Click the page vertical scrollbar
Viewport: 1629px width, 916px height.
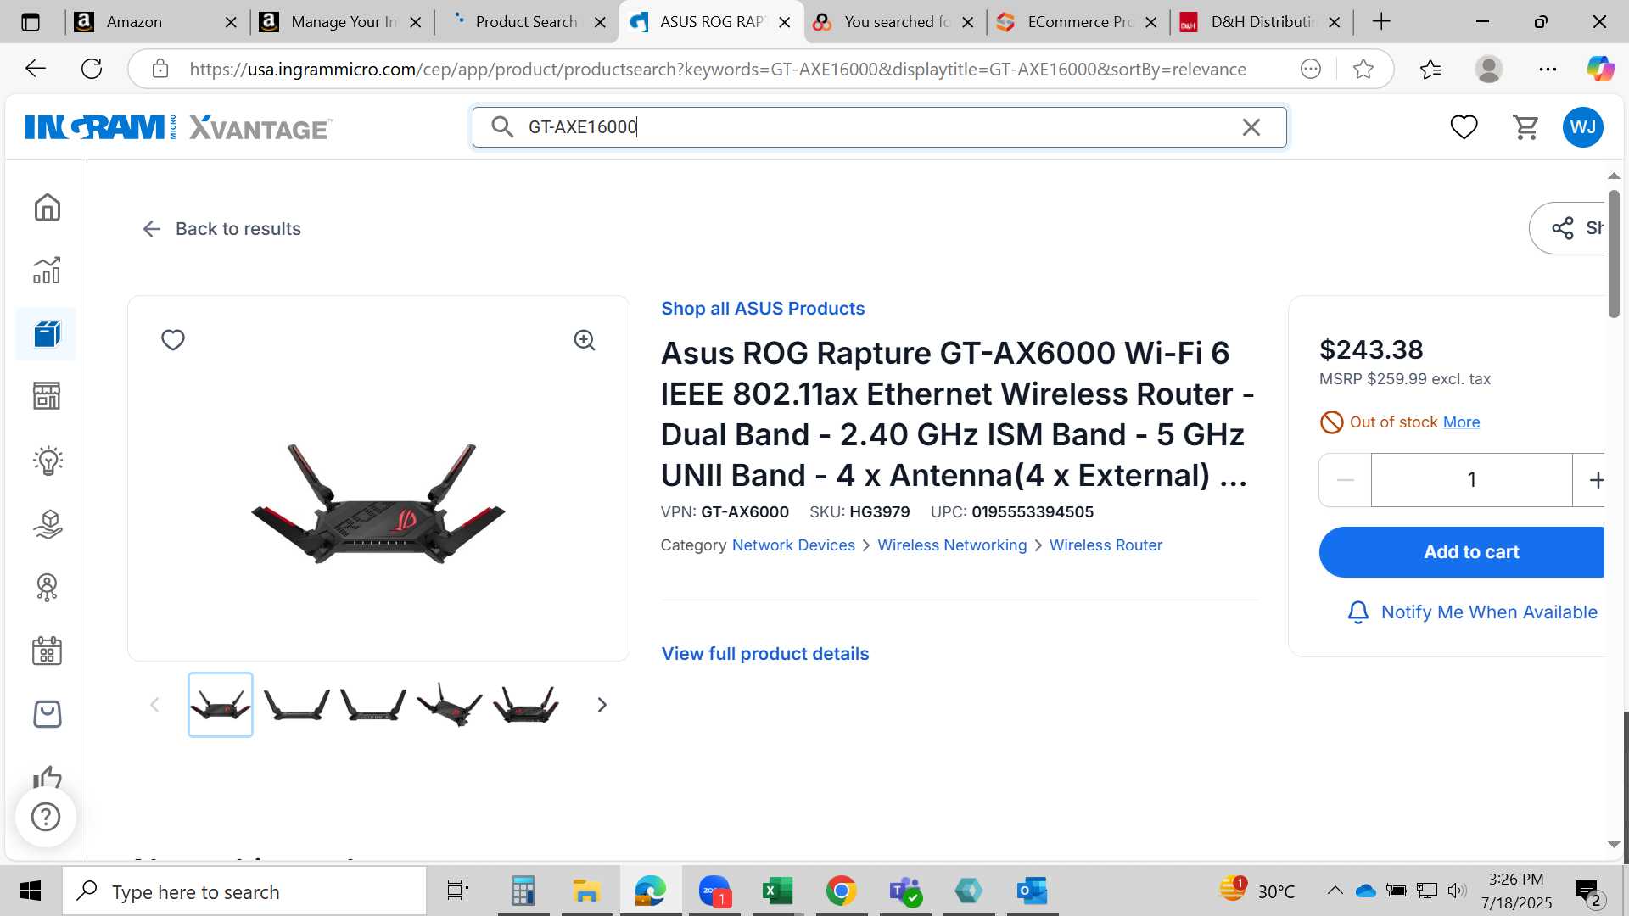click(1614, 254)
